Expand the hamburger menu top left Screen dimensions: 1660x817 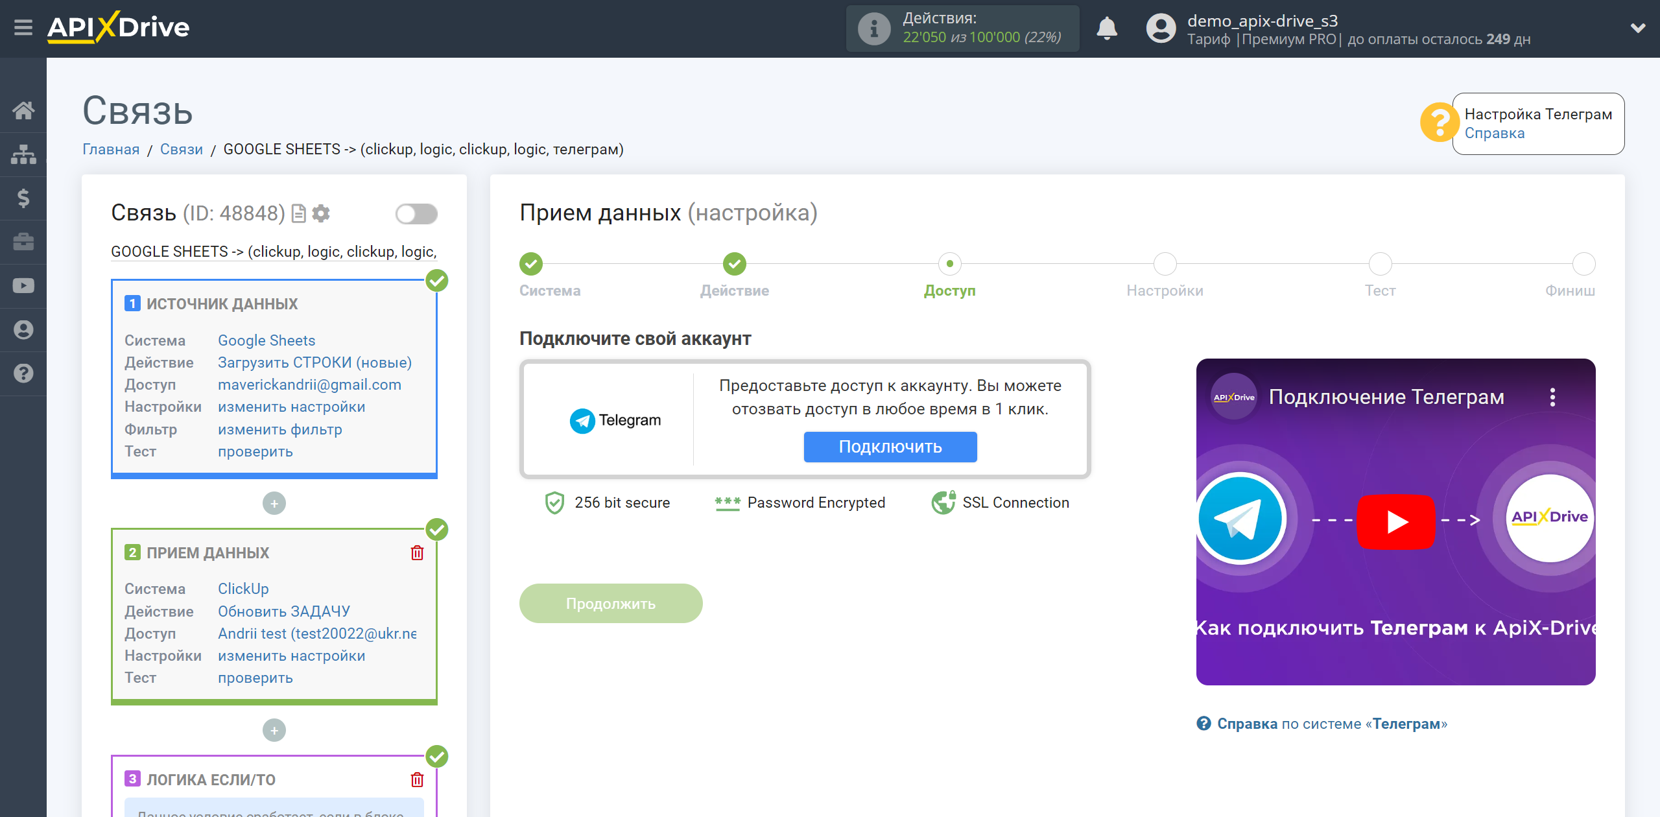coord(22,29)
